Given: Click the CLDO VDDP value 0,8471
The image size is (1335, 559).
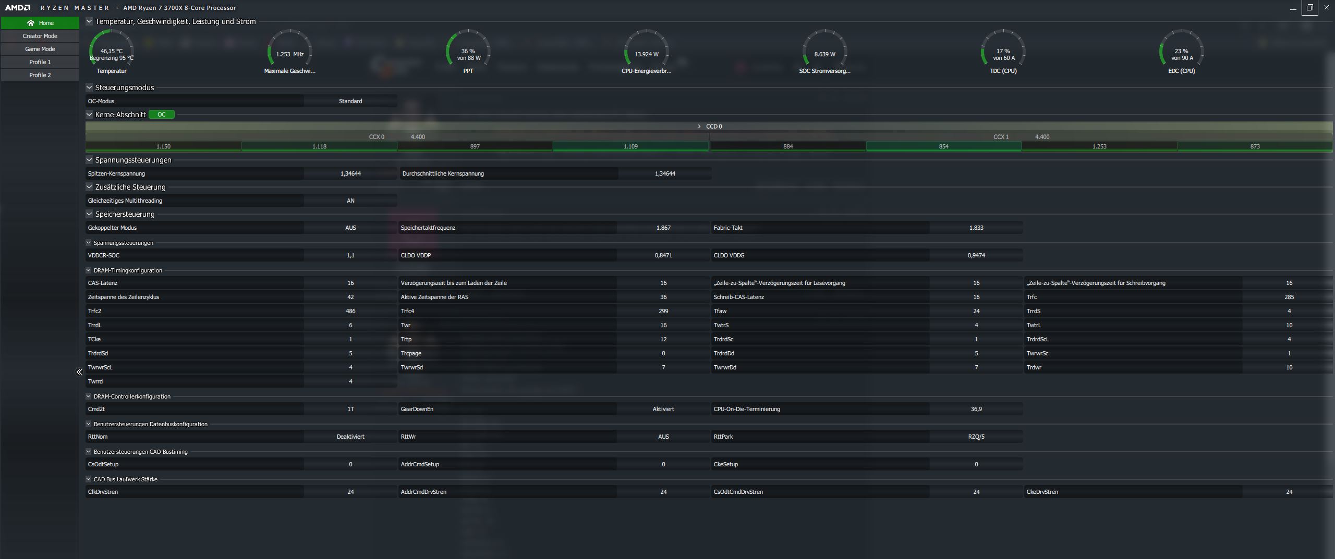Looking at the screenshot, I should (x=663, y=255).
